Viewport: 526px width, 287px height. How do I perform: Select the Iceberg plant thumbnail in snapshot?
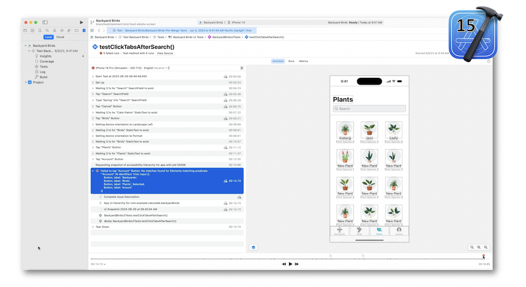345,129
